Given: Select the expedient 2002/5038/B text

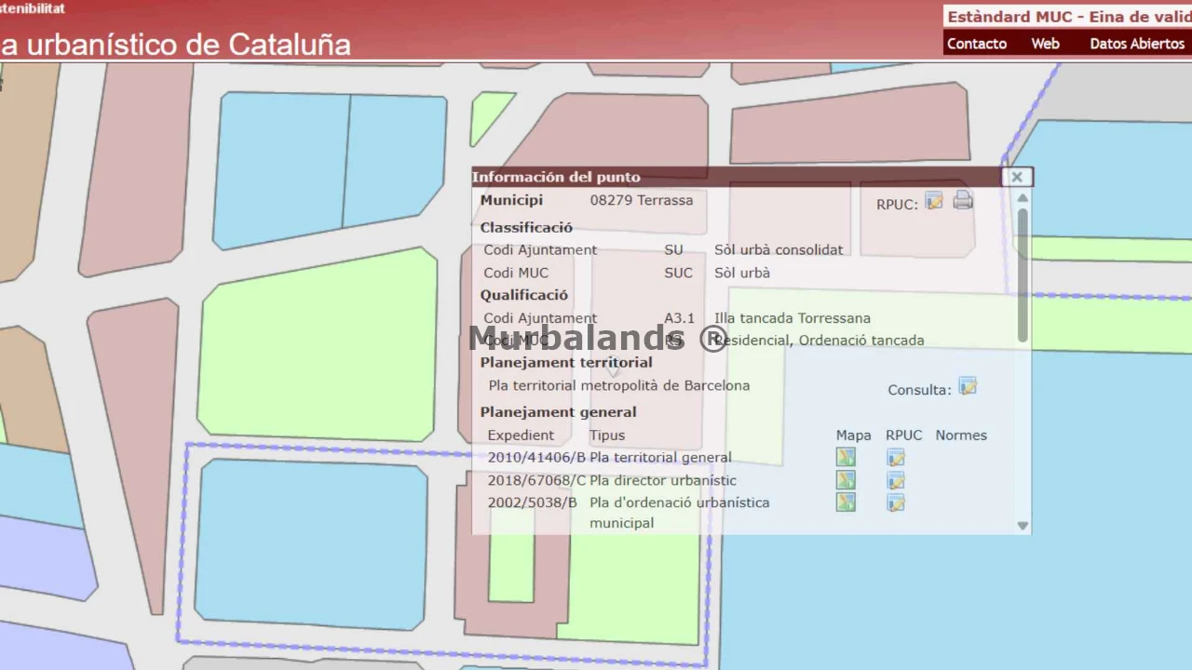Looking at the screenshot, I should click(x=533, y=502).
